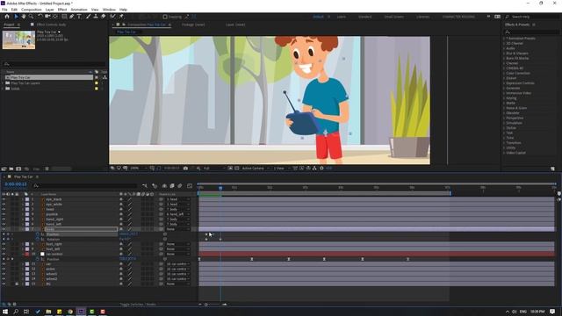Open parent dropdown of the eye_black layer

[x=177, y=199]
